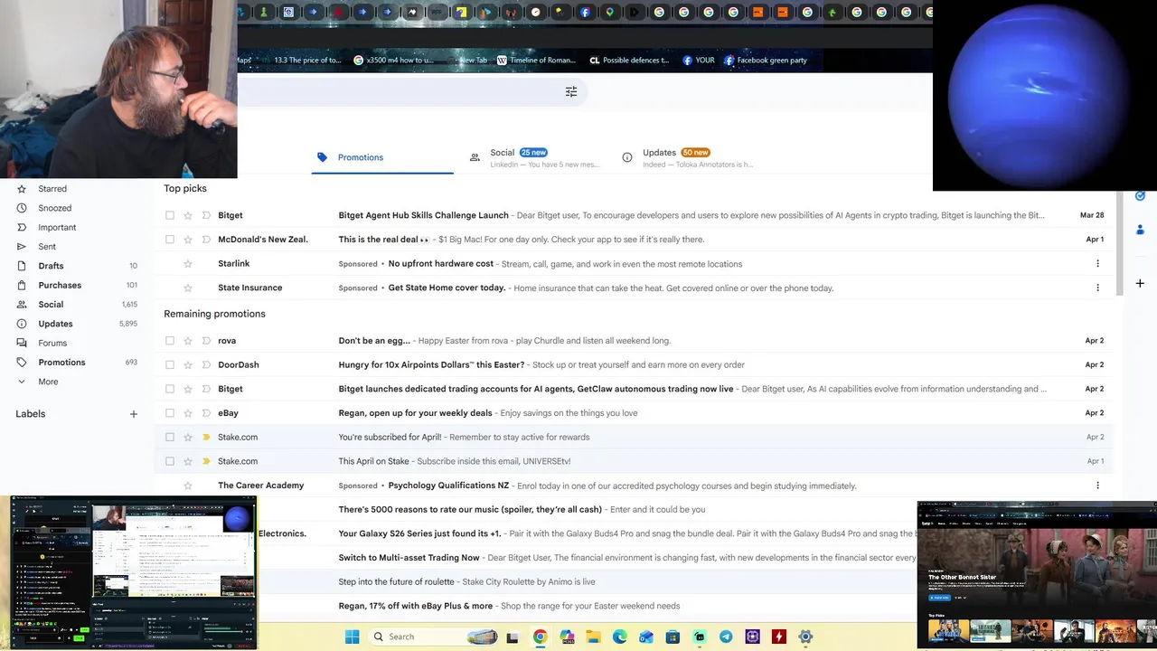Select the eBay weekly deals checkbox
This screenshot has height=651, width=1157.
170,413
